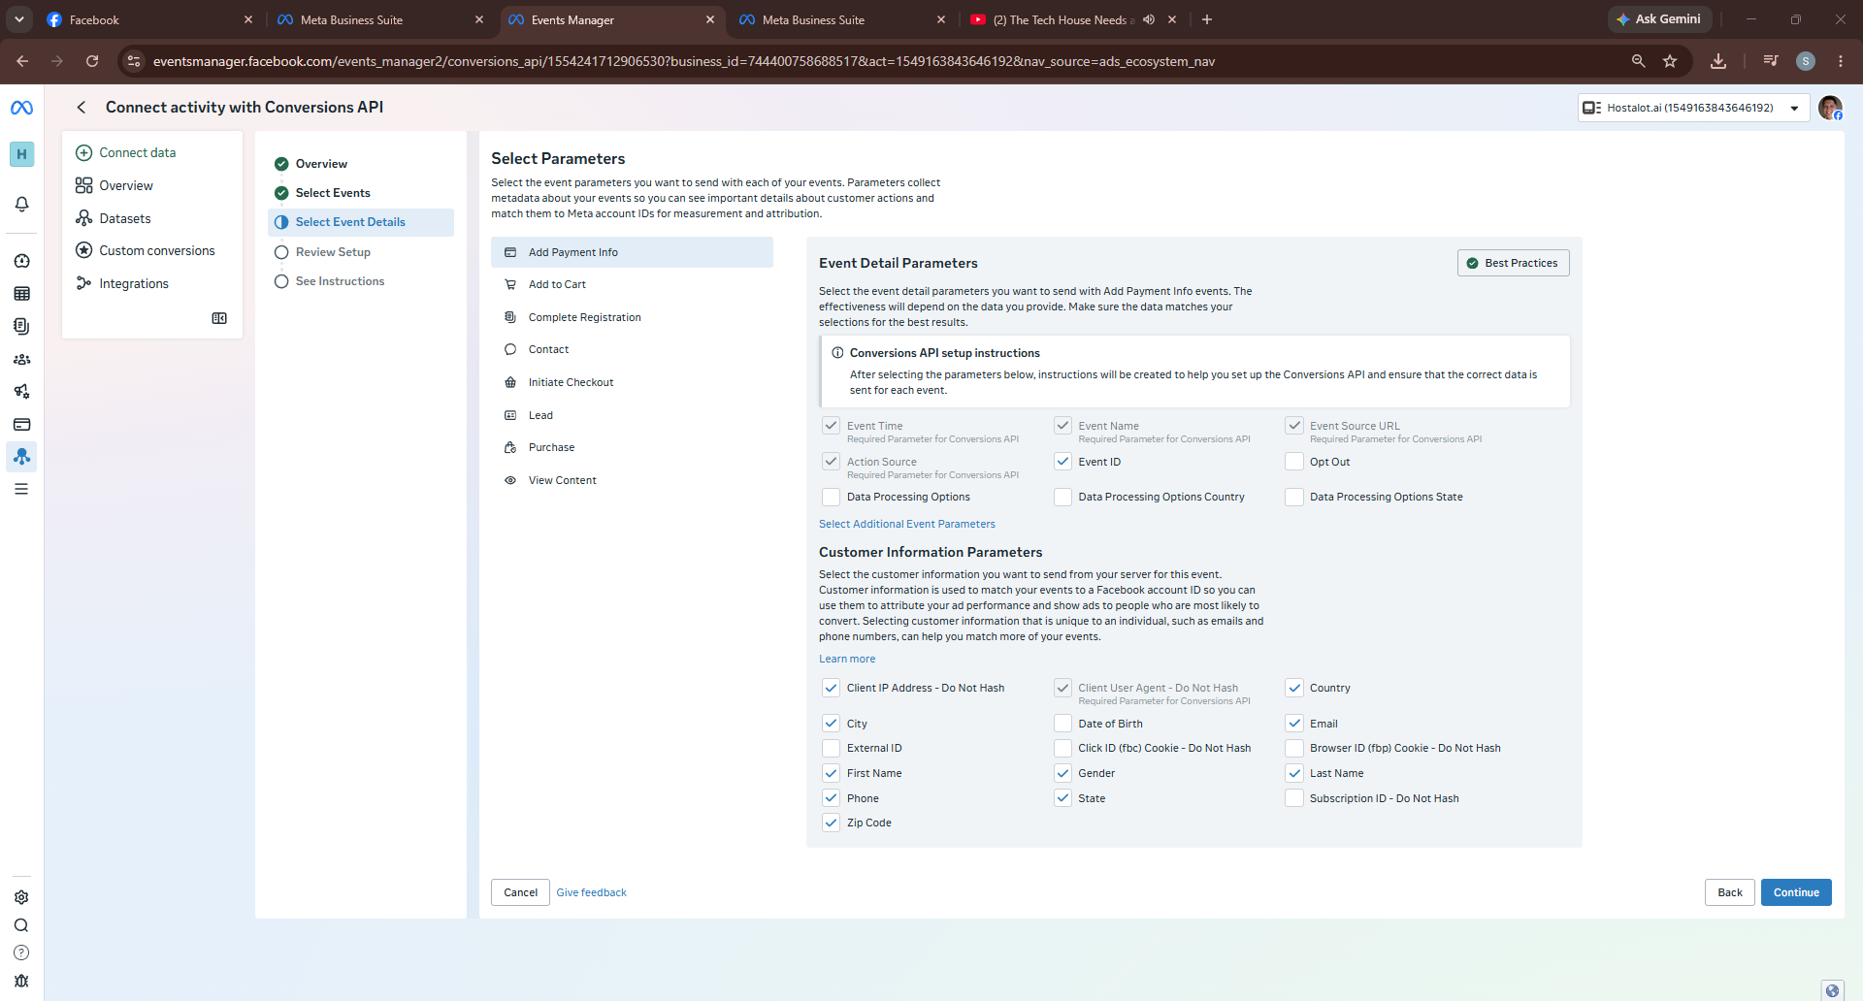Open the Best Practices button
Screen dimensions: 1863x1001
[1513, 263]
